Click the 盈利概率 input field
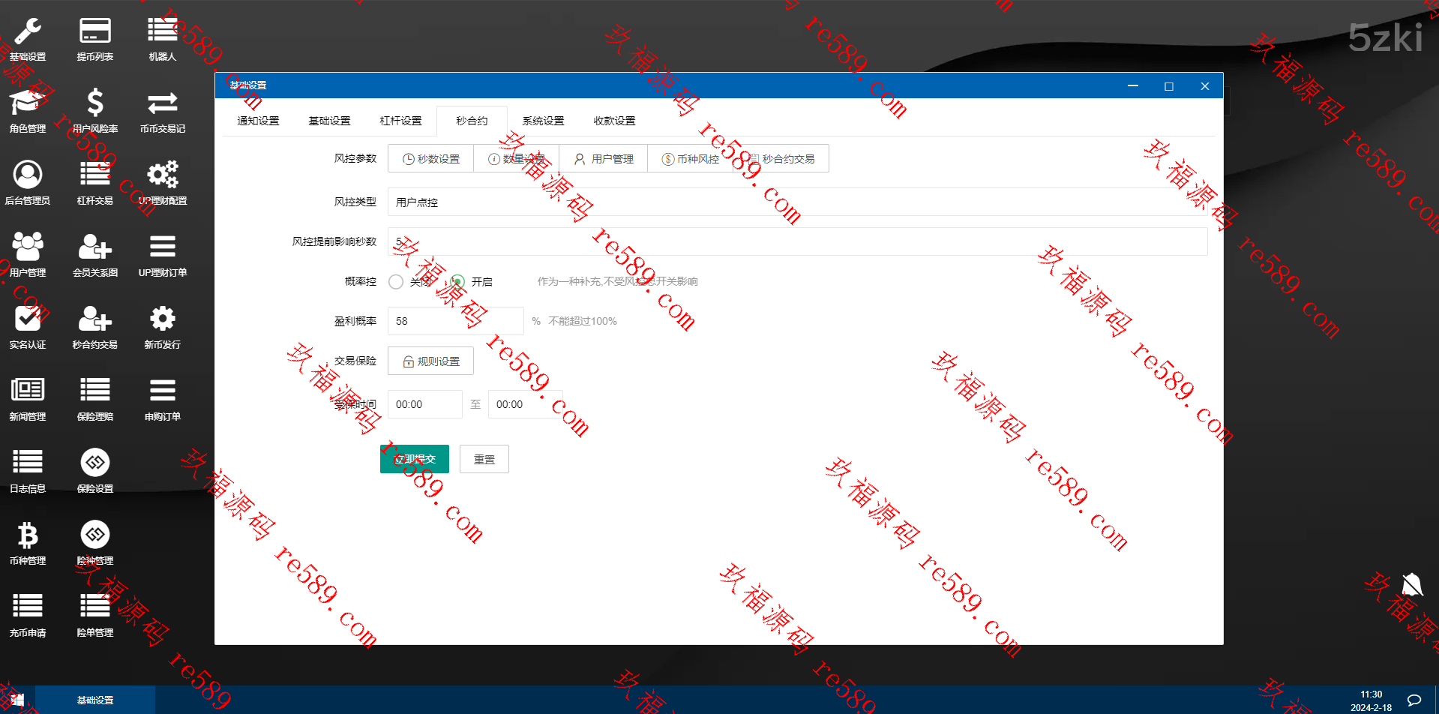The width and height of the screenshot is (1439, 714). coord(455,321)
